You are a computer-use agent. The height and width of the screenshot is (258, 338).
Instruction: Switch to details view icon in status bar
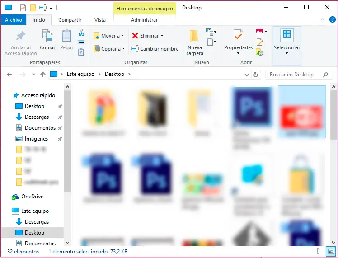[x=321, y=251]
